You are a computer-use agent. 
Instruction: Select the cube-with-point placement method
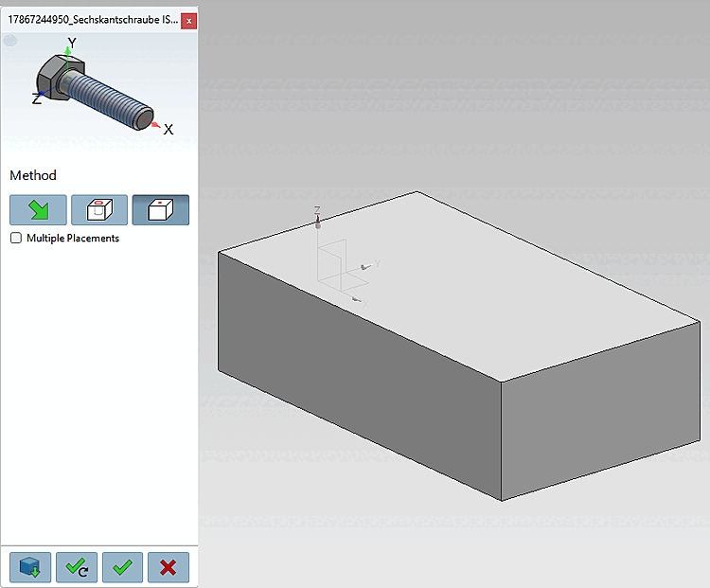(160, 210)
